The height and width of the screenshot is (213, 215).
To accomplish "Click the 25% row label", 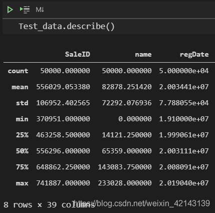I will tap(22, 135).
